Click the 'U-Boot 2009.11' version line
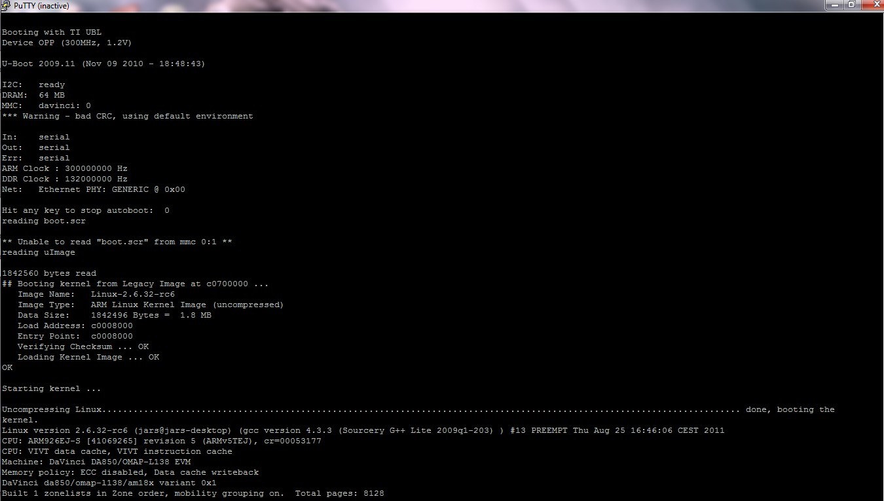Image resolution: width=884 pixels, height=501 pixels. pos(103,64)
